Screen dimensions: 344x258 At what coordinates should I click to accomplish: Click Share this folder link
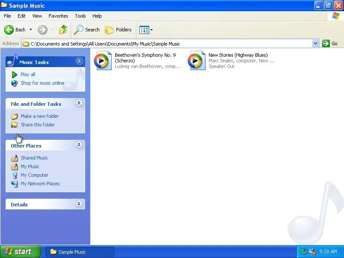point(37,125)
